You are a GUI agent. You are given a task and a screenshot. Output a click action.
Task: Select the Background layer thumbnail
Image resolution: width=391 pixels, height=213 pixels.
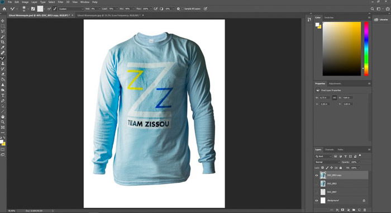pos(323,201)
